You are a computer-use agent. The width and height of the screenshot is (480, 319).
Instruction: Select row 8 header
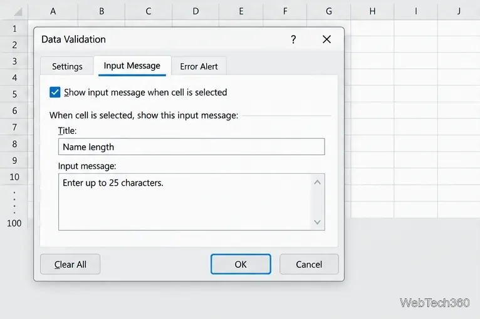14,144
